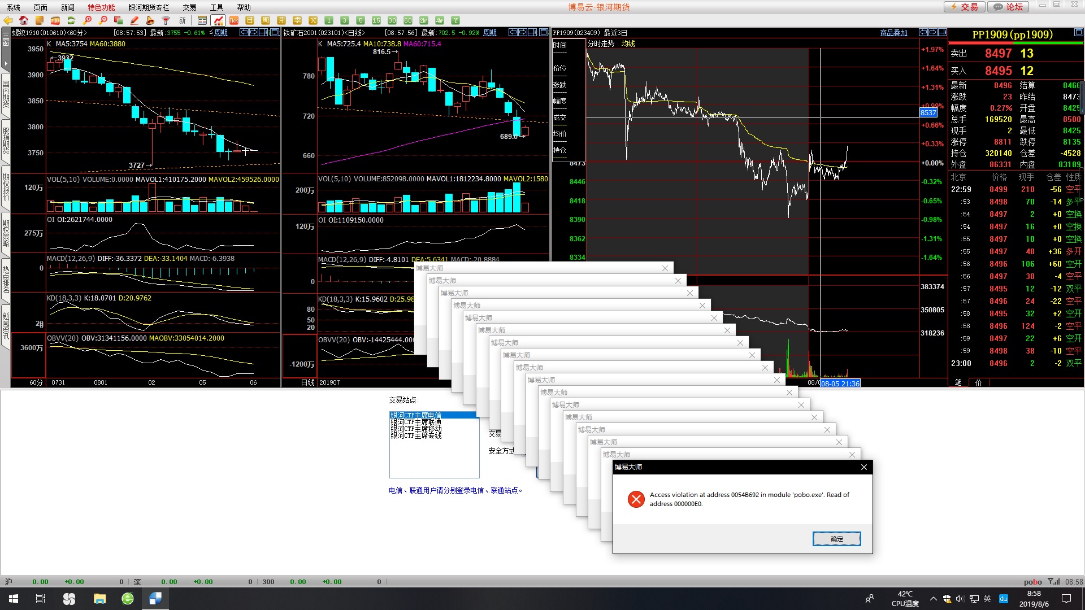Open the 特色功能 menu
Viewport: 1085px width, 610px height.
click(101, 7)
